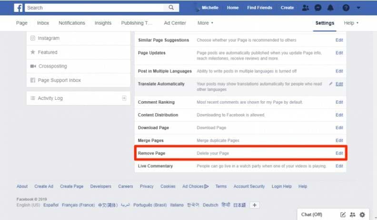Screen dimensions: 377x220
Task: Edit the Merge Pages setting
Action: pyautogui.click(x=339, y=140)
